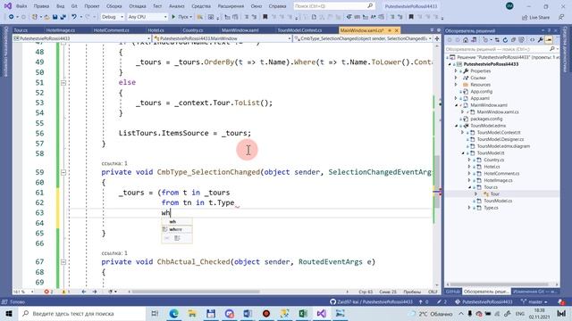Open the Файл menu
The height and width of the screenshot is (321, 572).
tap(21, 6)
